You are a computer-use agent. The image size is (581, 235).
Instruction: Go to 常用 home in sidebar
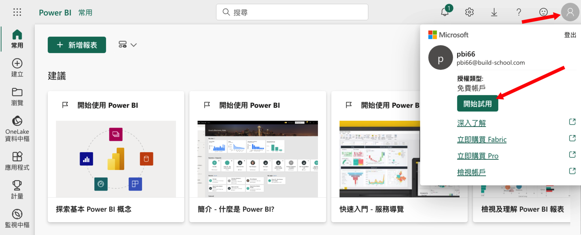tap(17, 39)
